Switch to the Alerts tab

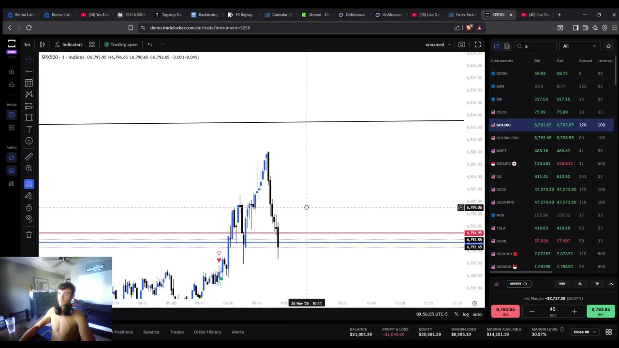click(x=237, y=332)
